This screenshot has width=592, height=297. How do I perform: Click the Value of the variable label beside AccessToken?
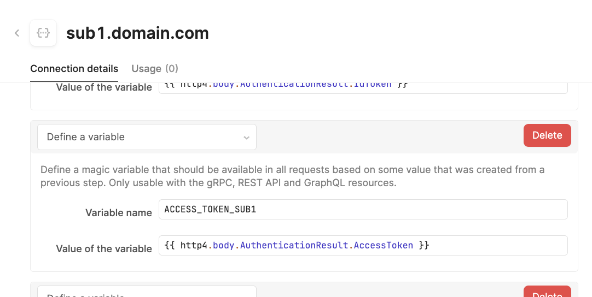point(104,249)
